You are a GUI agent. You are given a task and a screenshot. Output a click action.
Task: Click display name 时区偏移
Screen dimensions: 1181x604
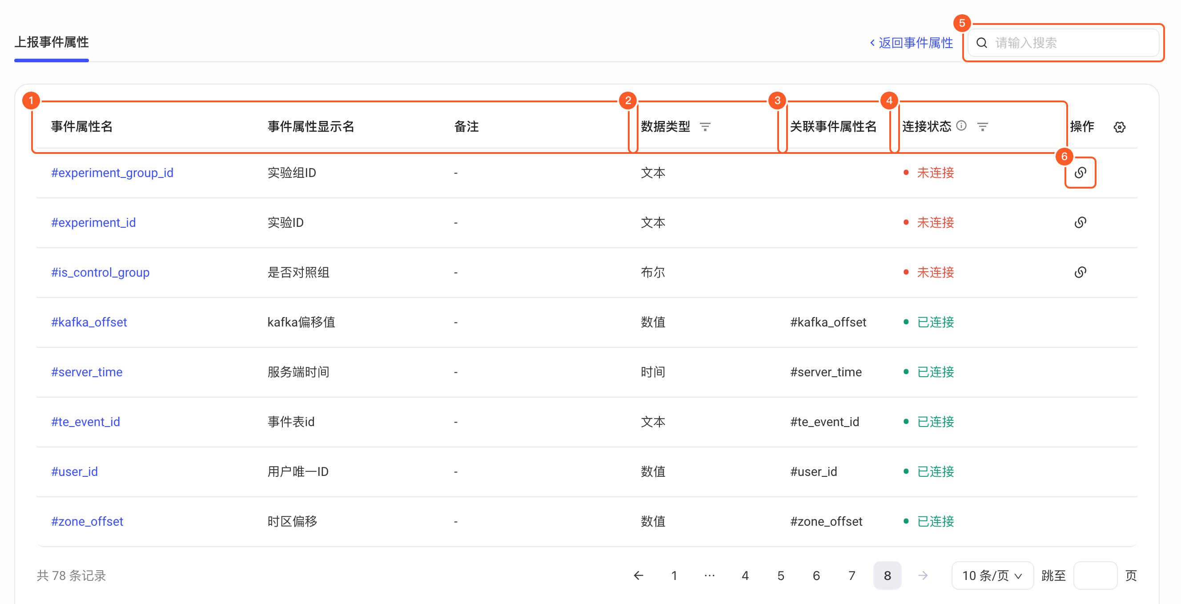pyautogui.click(x=292, y=521)
